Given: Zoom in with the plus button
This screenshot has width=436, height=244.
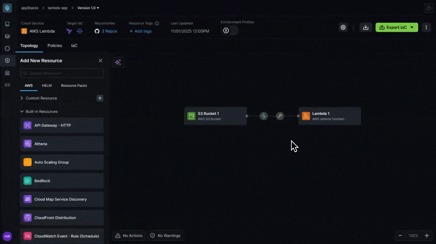Looking at the screenshot, I should point(427,236).
